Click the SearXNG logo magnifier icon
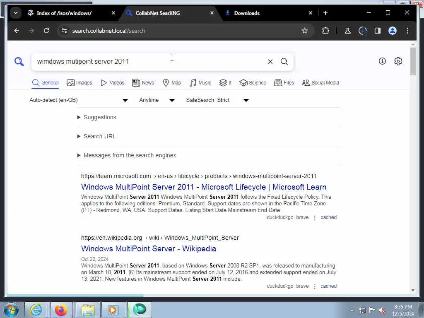 pyautogui.click(x=19, y=62)
